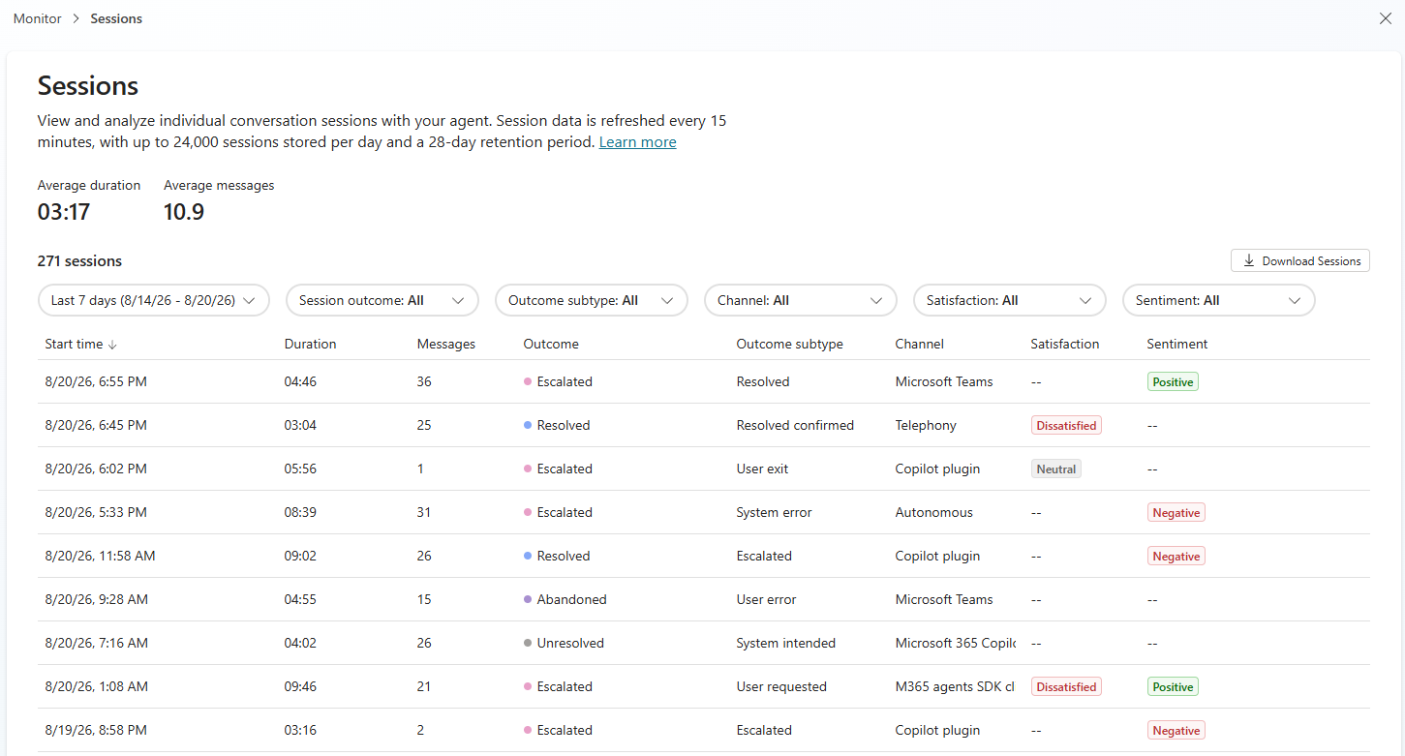Select the session started 8/20/26, 6:55 PM
The image size is (1405, 756).
(x=704, y=381)
